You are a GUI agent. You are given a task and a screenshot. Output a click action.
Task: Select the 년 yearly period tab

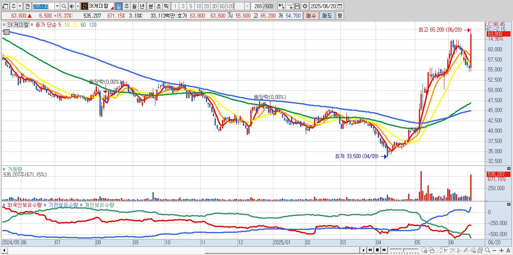[x=142, y=6]
